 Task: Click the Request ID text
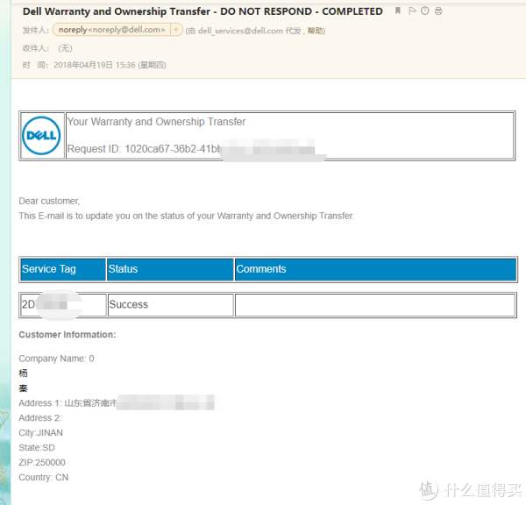point(144,149)
